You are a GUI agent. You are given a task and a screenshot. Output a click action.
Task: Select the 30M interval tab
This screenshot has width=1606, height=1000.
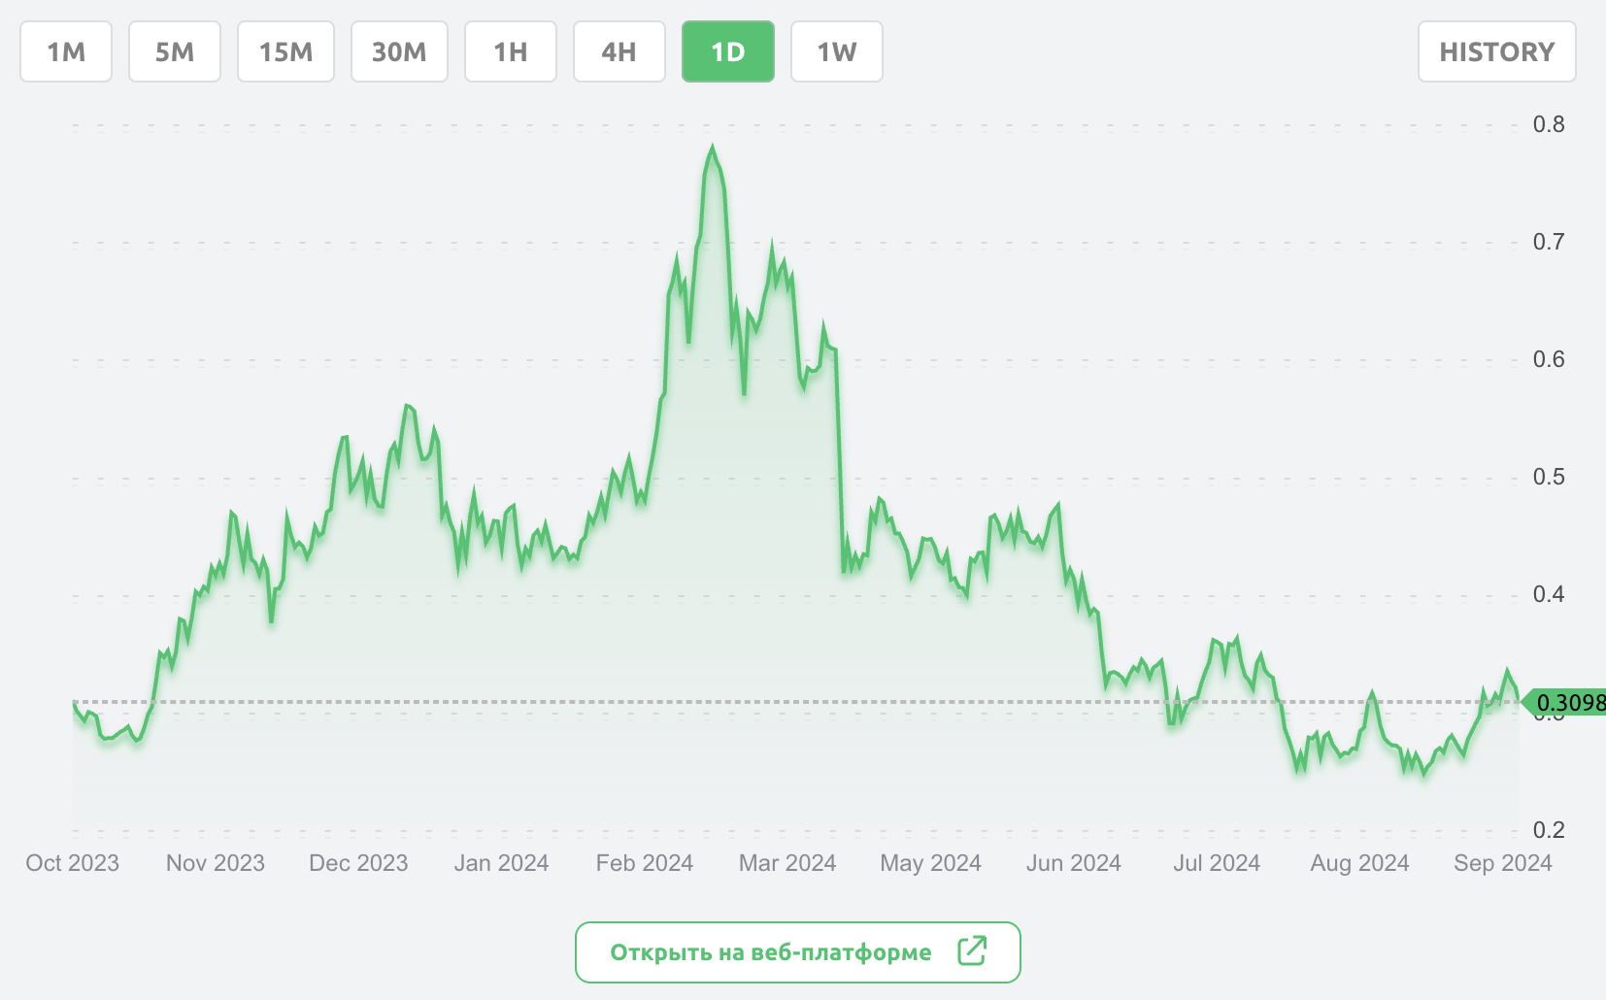tap(399, 51)
